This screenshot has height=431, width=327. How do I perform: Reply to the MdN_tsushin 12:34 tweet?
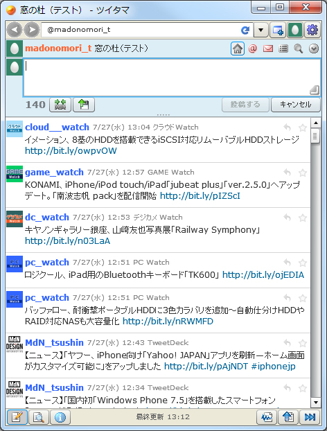(287, 388)
